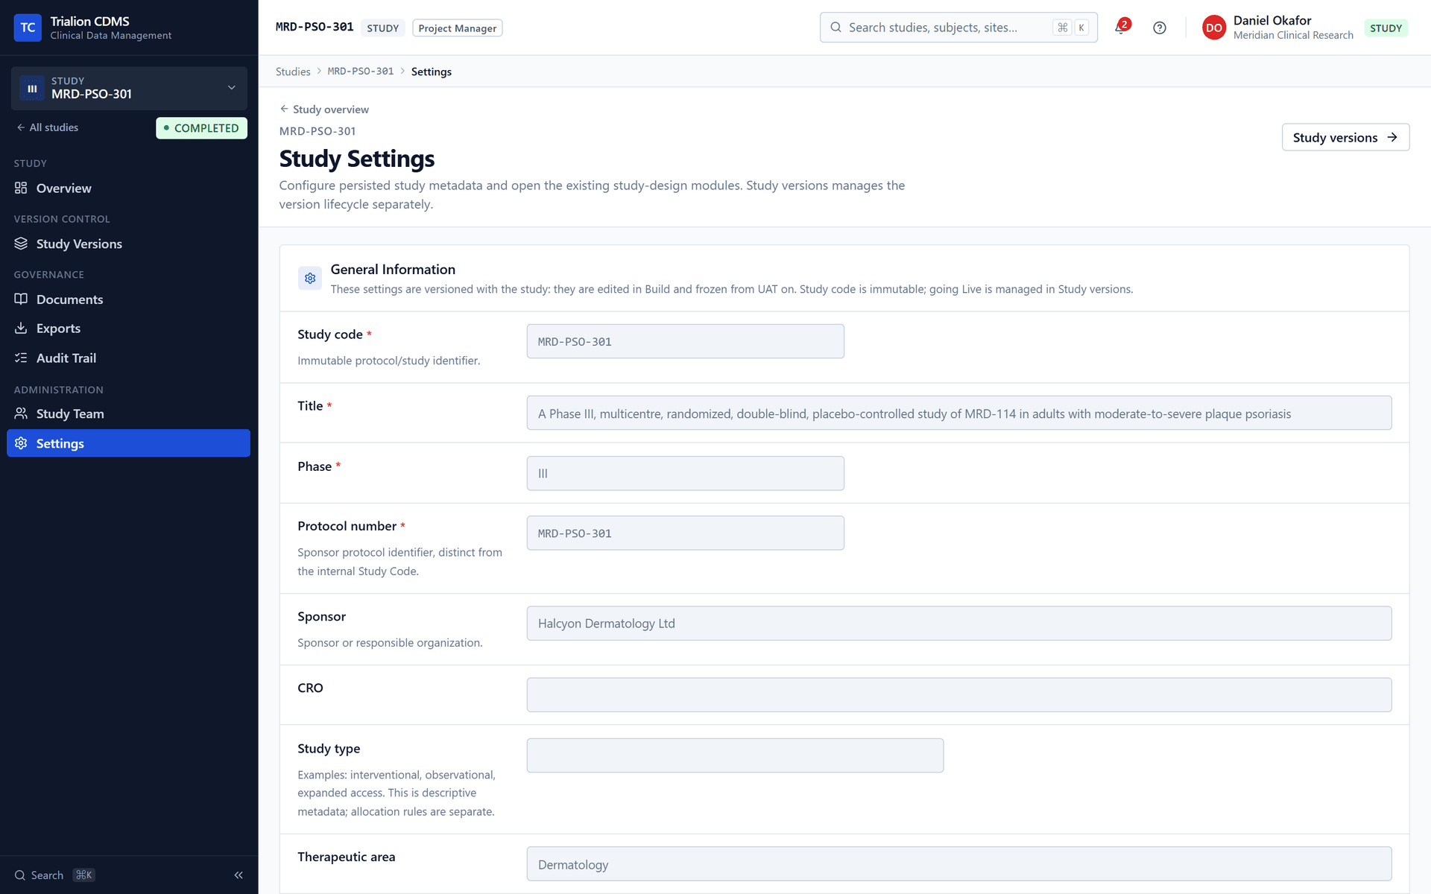Image resolution: width=1431 pixels, height=894 pixels.
Task: Click the Protocol number field
Action: tap(685, 533)
